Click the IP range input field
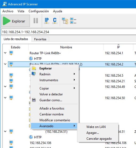 [69, 32]
